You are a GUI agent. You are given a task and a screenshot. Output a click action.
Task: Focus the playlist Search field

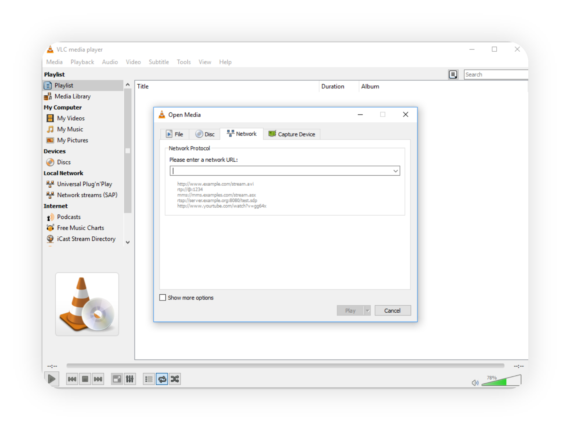496,74
